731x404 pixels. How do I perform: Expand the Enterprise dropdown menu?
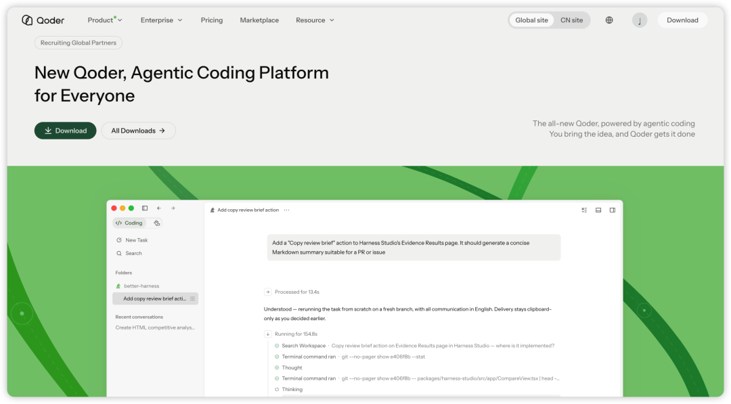(x=161, y=20)
